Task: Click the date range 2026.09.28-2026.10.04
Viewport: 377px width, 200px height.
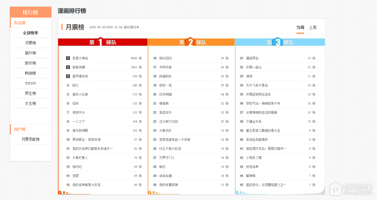Action: 106,27
